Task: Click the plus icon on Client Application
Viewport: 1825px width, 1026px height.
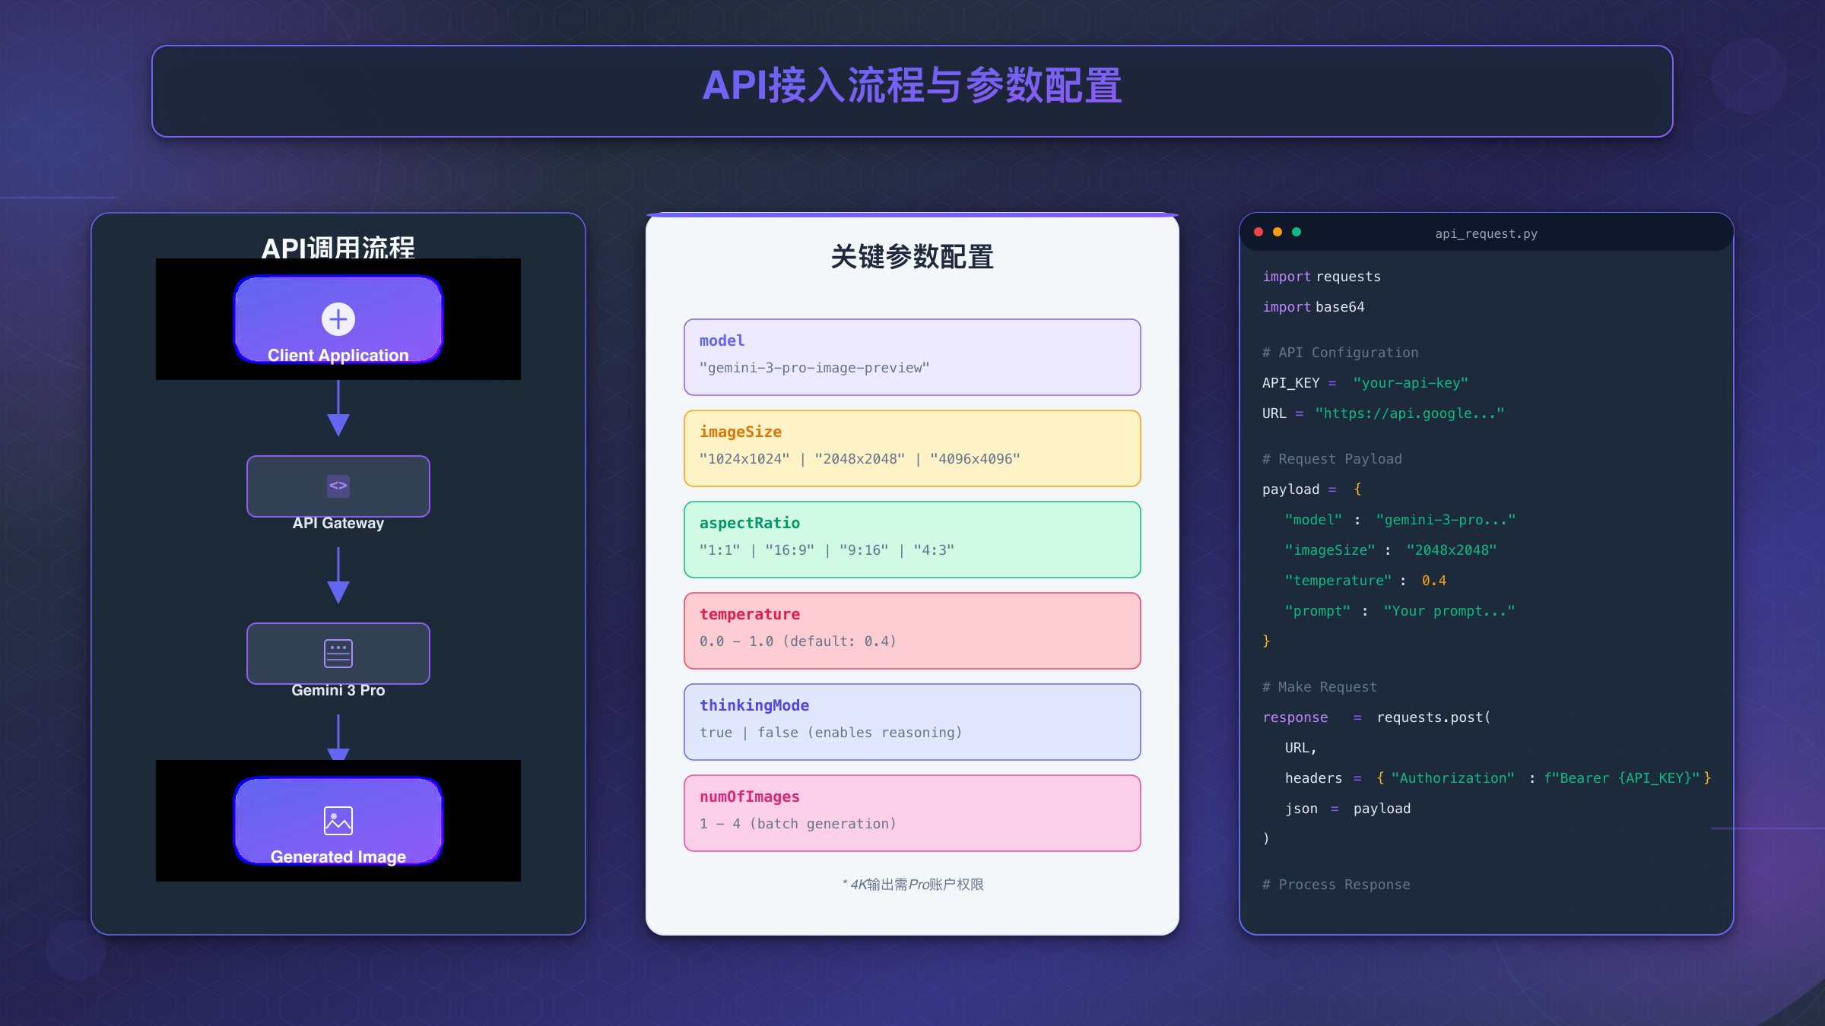Action: click(x=338, y=318)
